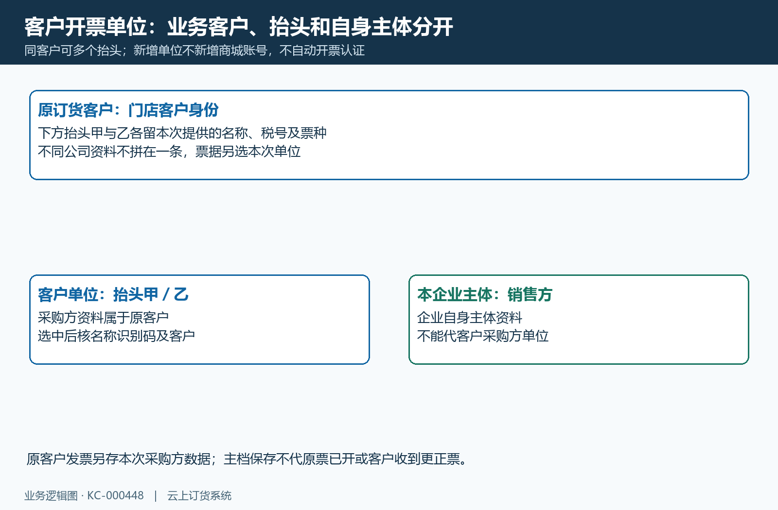Select the line "下方抬头甲与乙各留本次提供的名称、税号及票种"
Image resolution: width=778 pixels, height=510 pixels.
point(182,133)
